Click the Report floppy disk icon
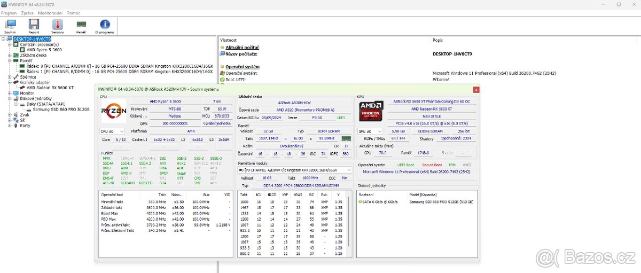 tap(34, 24)
